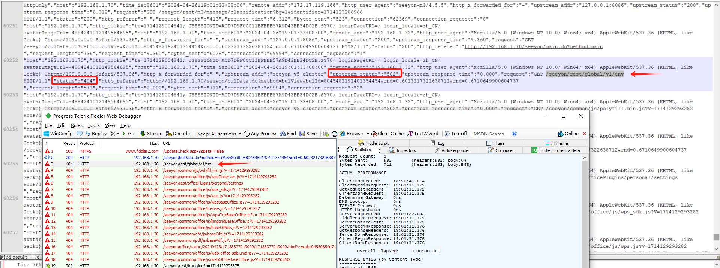Viewport: 720px width, 268px height.
Task: Open the Rules menu
Action: (77, 125)
